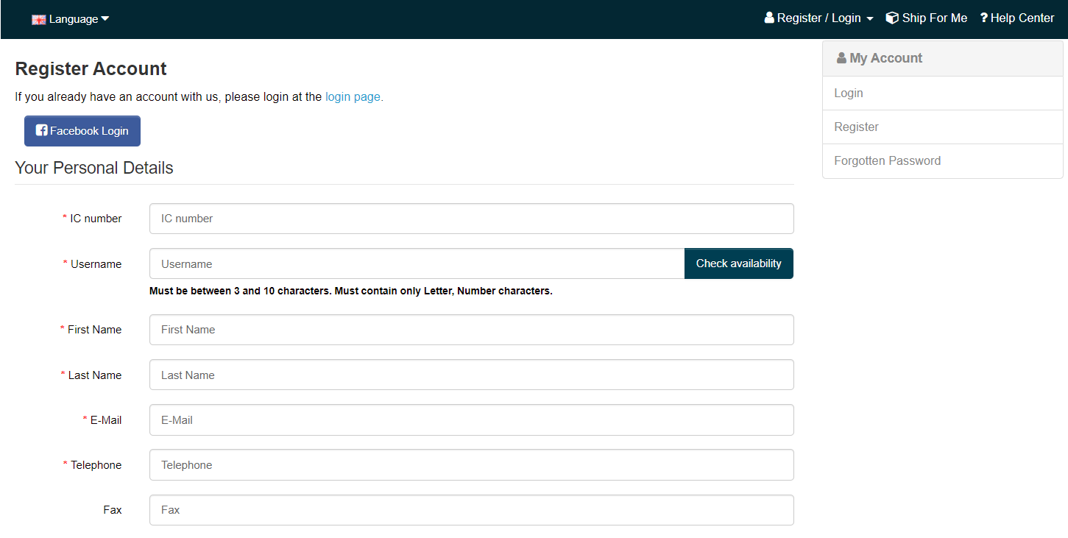Click the Facebook logo icon on button
This screenshot has width=1068, height=538.
(42, 130)
